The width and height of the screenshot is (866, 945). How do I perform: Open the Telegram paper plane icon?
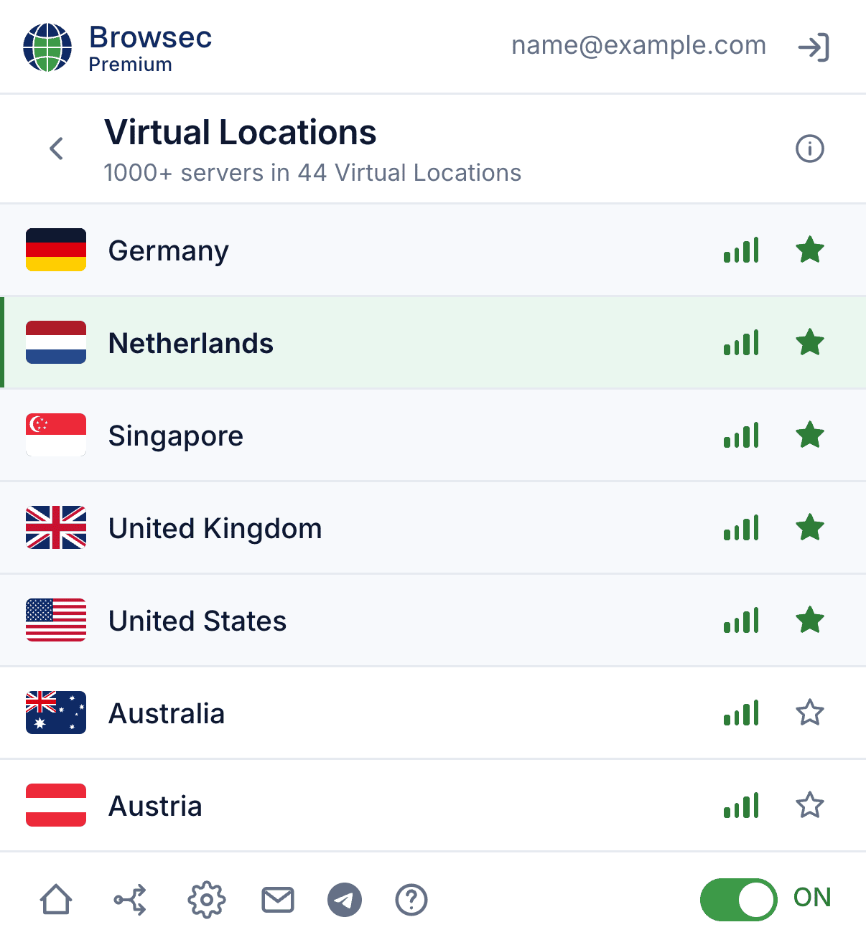(x=345, y=900)
